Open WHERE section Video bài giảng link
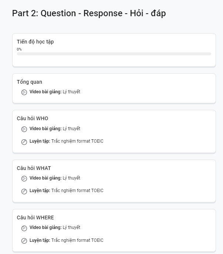This screenshot has width=223, height=254. point(55,227)
